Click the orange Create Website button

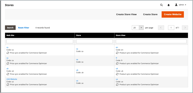(x=173, y=14)
